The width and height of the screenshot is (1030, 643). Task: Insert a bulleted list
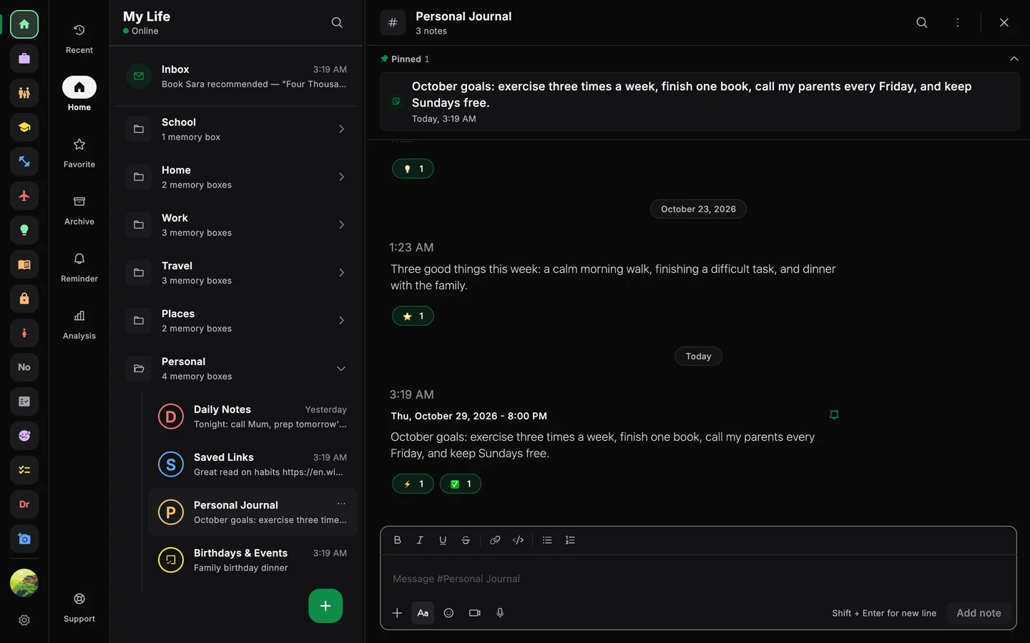(x=547, y=540)
